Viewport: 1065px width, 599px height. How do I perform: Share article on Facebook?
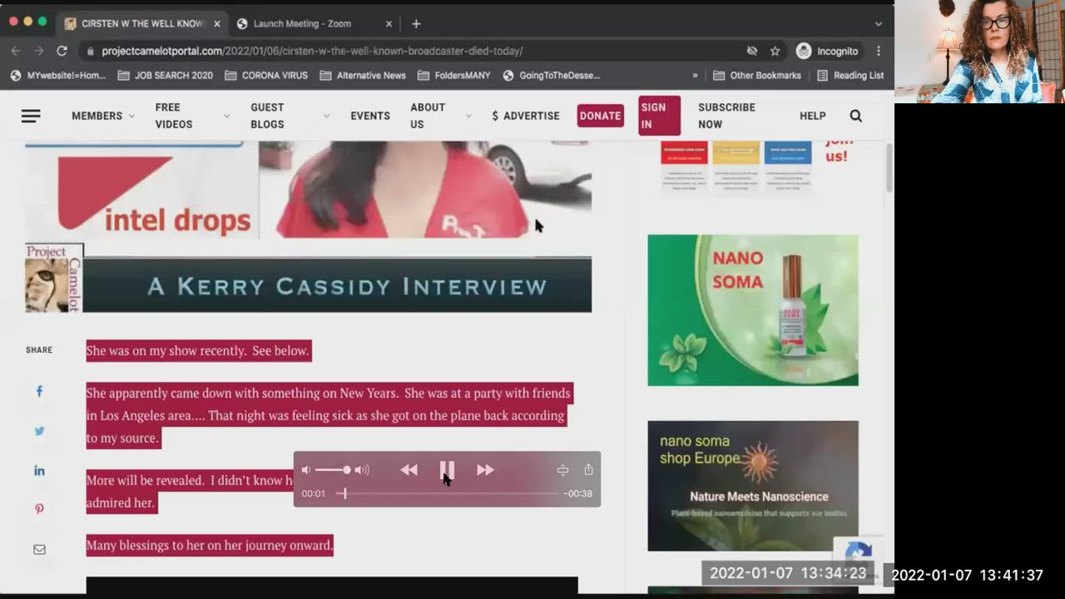tap(39, 391)
